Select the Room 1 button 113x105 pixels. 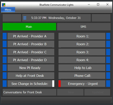(82, 36)
